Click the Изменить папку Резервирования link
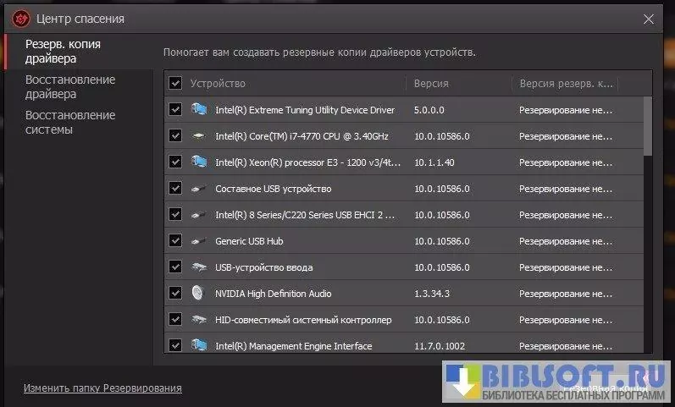 pyautogui.click(x=102, y=388)
